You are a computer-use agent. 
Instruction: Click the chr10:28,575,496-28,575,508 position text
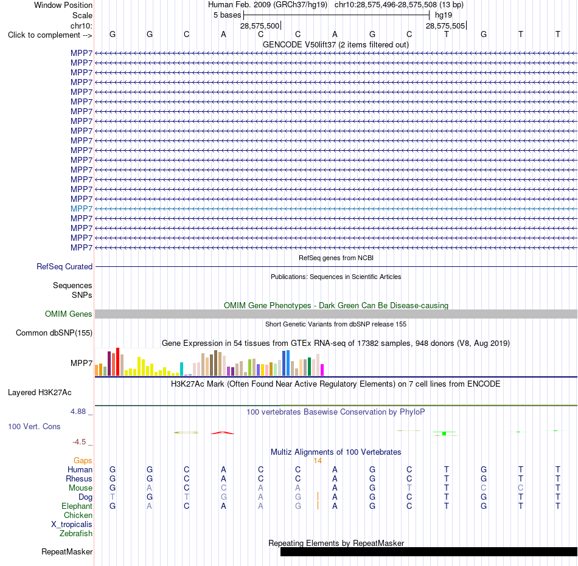[x=386, y=5]
